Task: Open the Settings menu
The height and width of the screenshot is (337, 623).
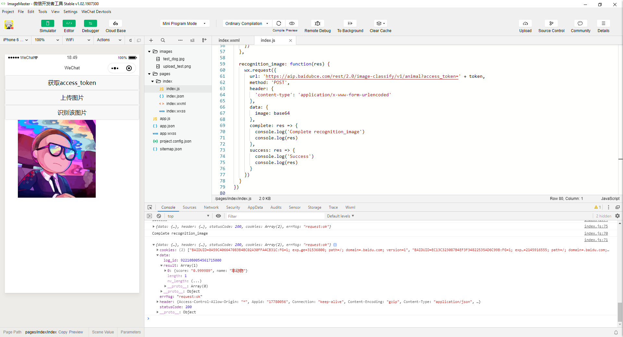Action: [70, 12]
